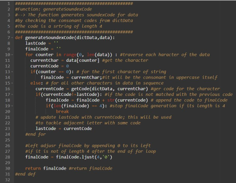Click the '#end def' comment

pyautogui.click(x=25, y=174)
